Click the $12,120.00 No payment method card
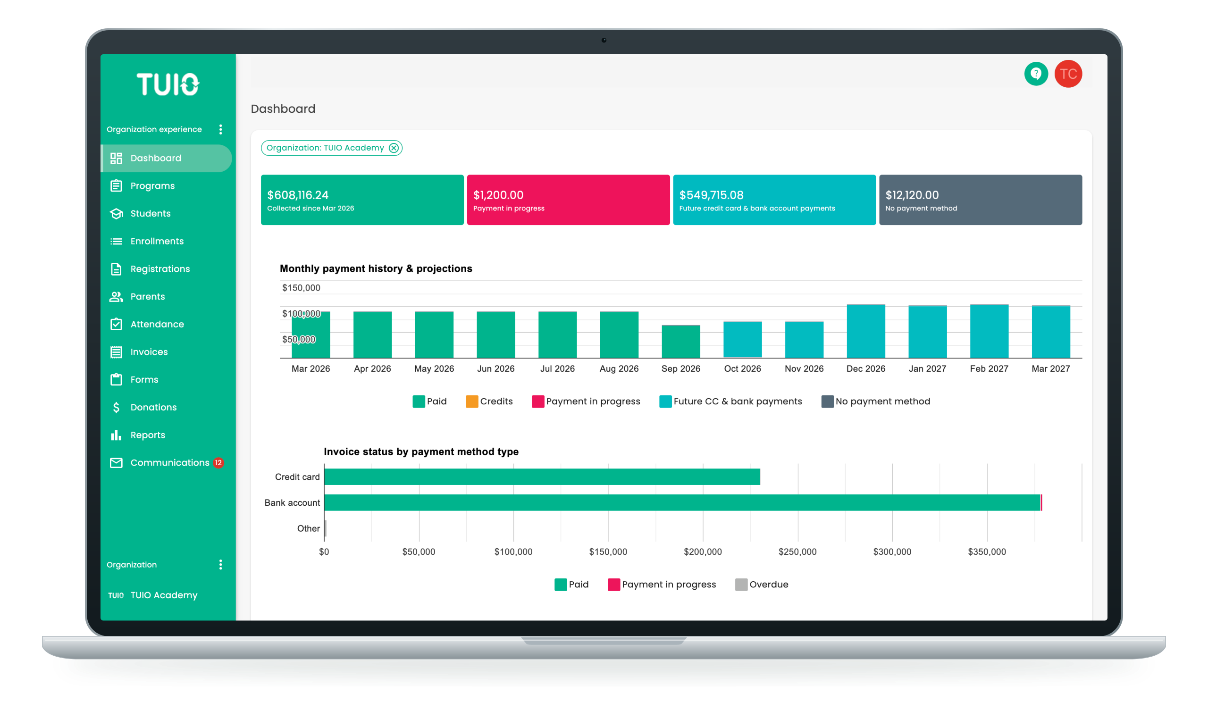This screenshot has height=719, width=1208. point(980,200)
